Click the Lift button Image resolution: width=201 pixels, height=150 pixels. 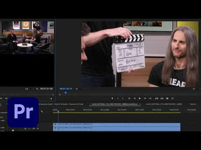(x=157, y=98)
